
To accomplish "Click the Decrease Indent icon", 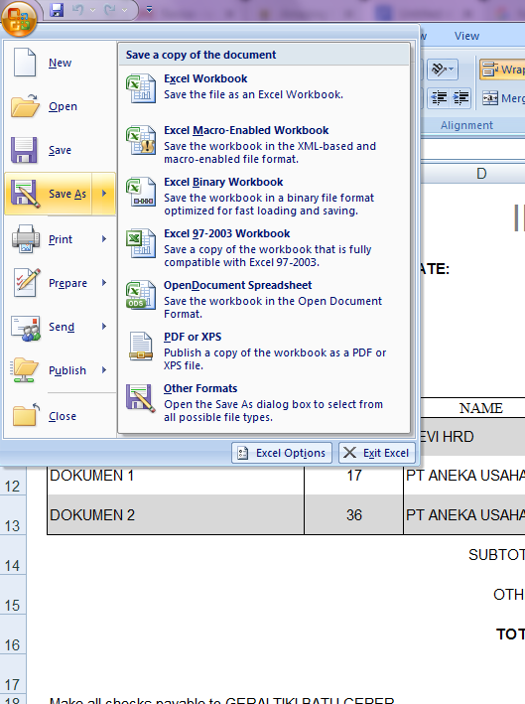I will click(x=439, y=98).
